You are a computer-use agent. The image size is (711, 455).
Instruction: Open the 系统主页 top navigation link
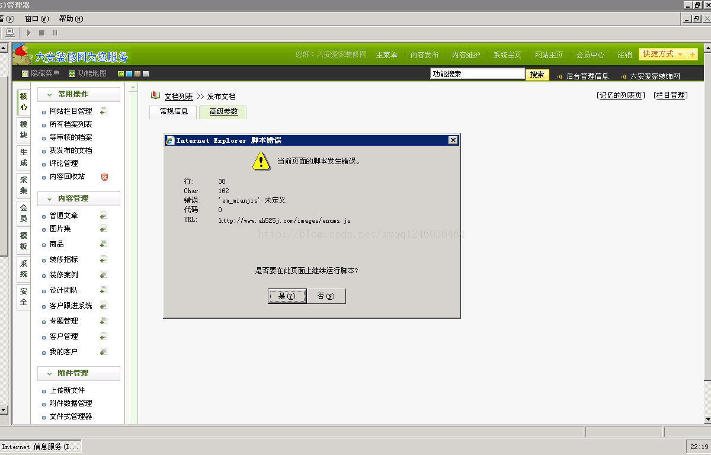pyautogui.click(x=508, y=55)
